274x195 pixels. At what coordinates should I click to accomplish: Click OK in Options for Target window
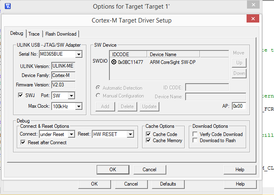point(94,184)
